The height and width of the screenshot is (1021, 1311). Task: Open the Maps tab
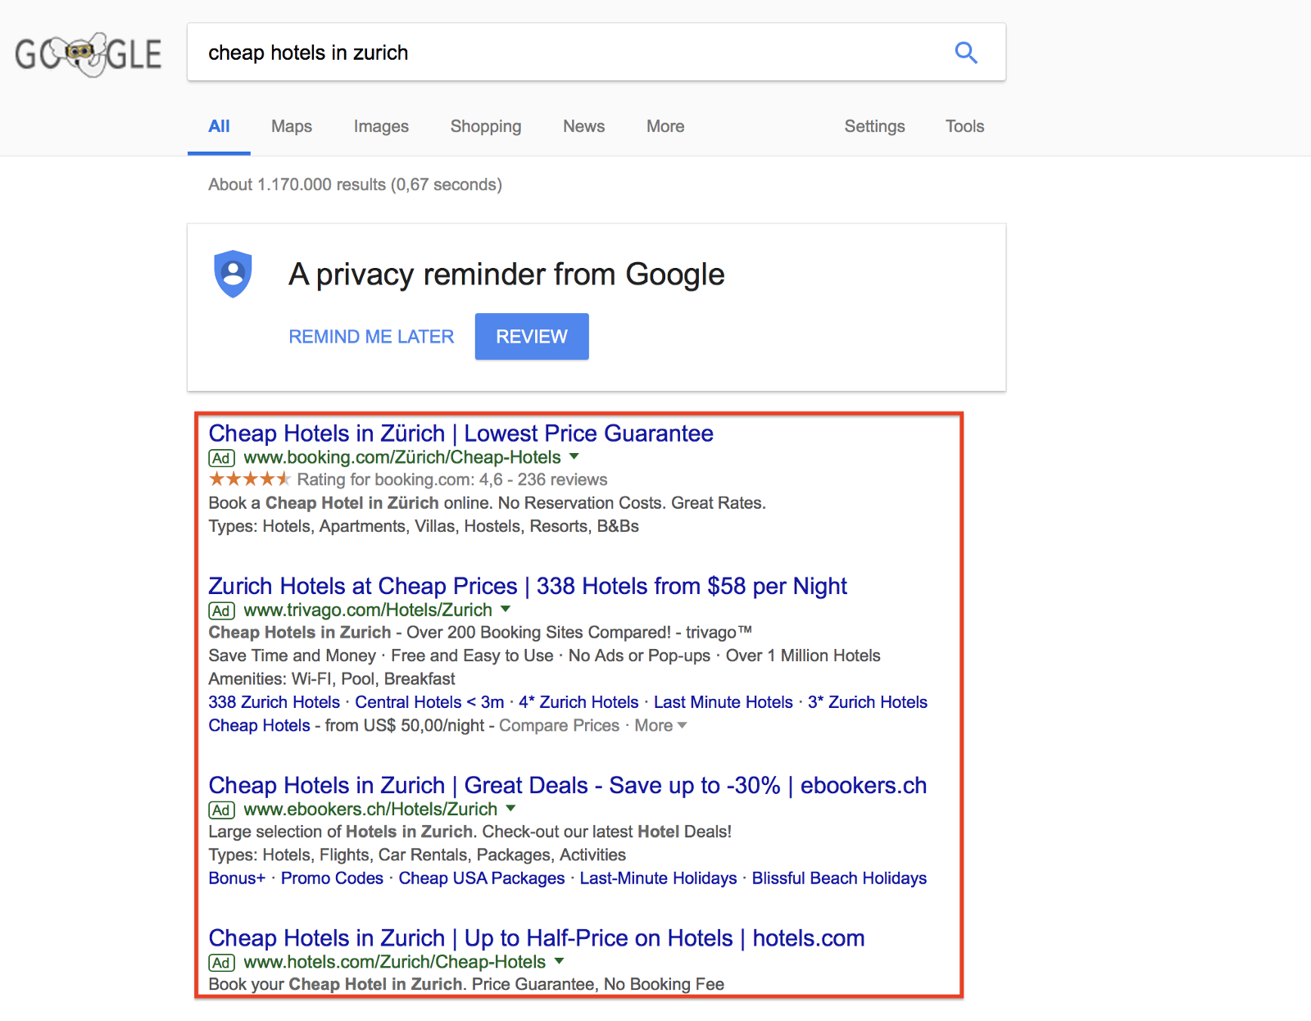292,126
